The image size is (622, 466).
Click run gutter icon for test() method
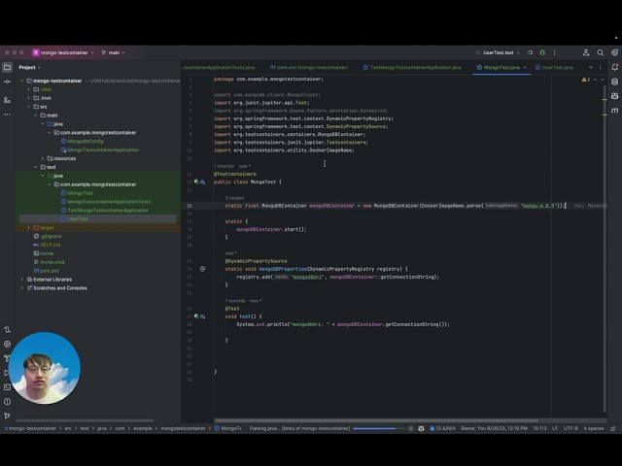[196, 316]
